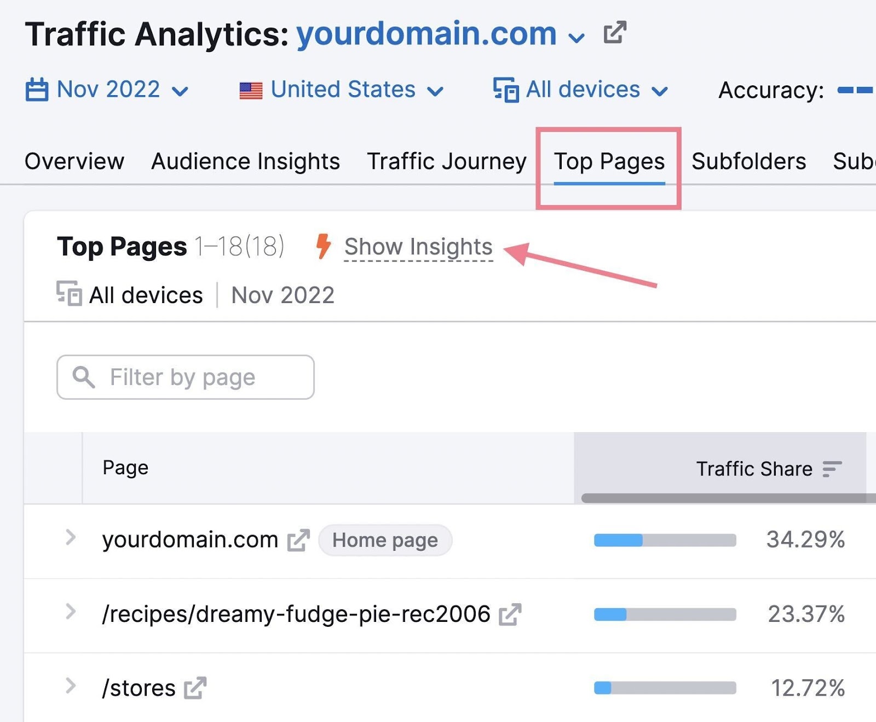Switch to the Audience Insights tab
Screen dimensions: 876x722
tap(245, 161)
